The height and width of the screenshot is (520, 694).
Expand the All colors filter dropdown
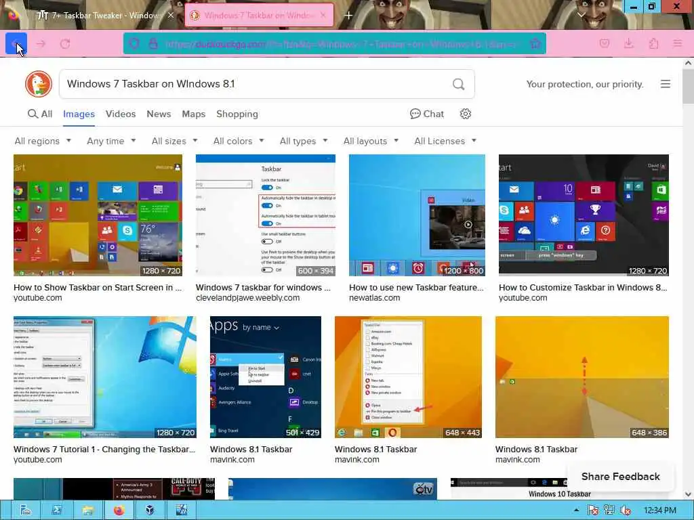pos(239,141)
